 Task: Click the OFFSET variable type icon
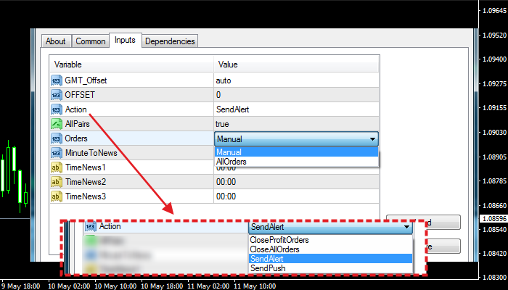click(56, 95)
